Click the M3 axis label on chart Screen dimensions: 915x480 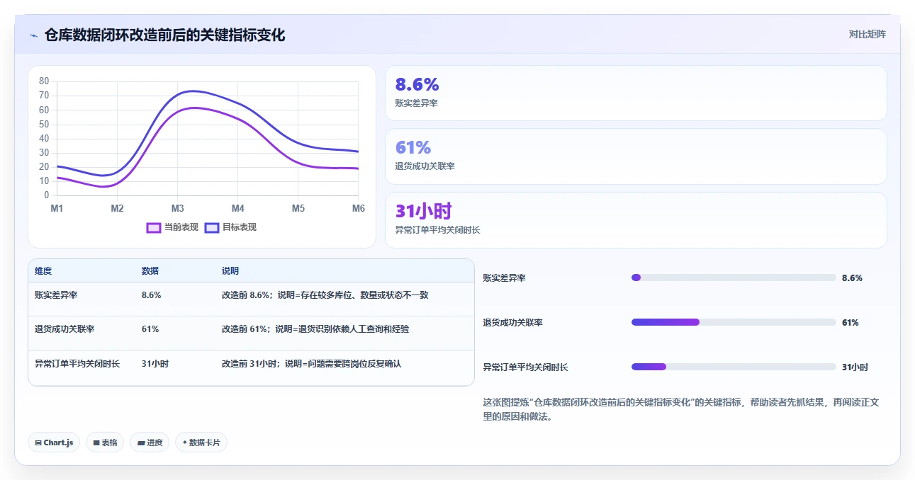coord(177,208)
